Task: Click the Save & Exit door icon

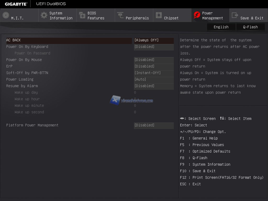Action: point(235,15)
